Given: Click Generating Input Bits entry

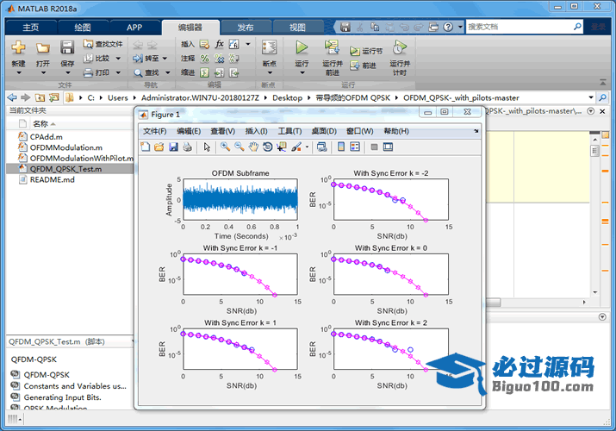Looking at the screenshot, I should 62,397.
